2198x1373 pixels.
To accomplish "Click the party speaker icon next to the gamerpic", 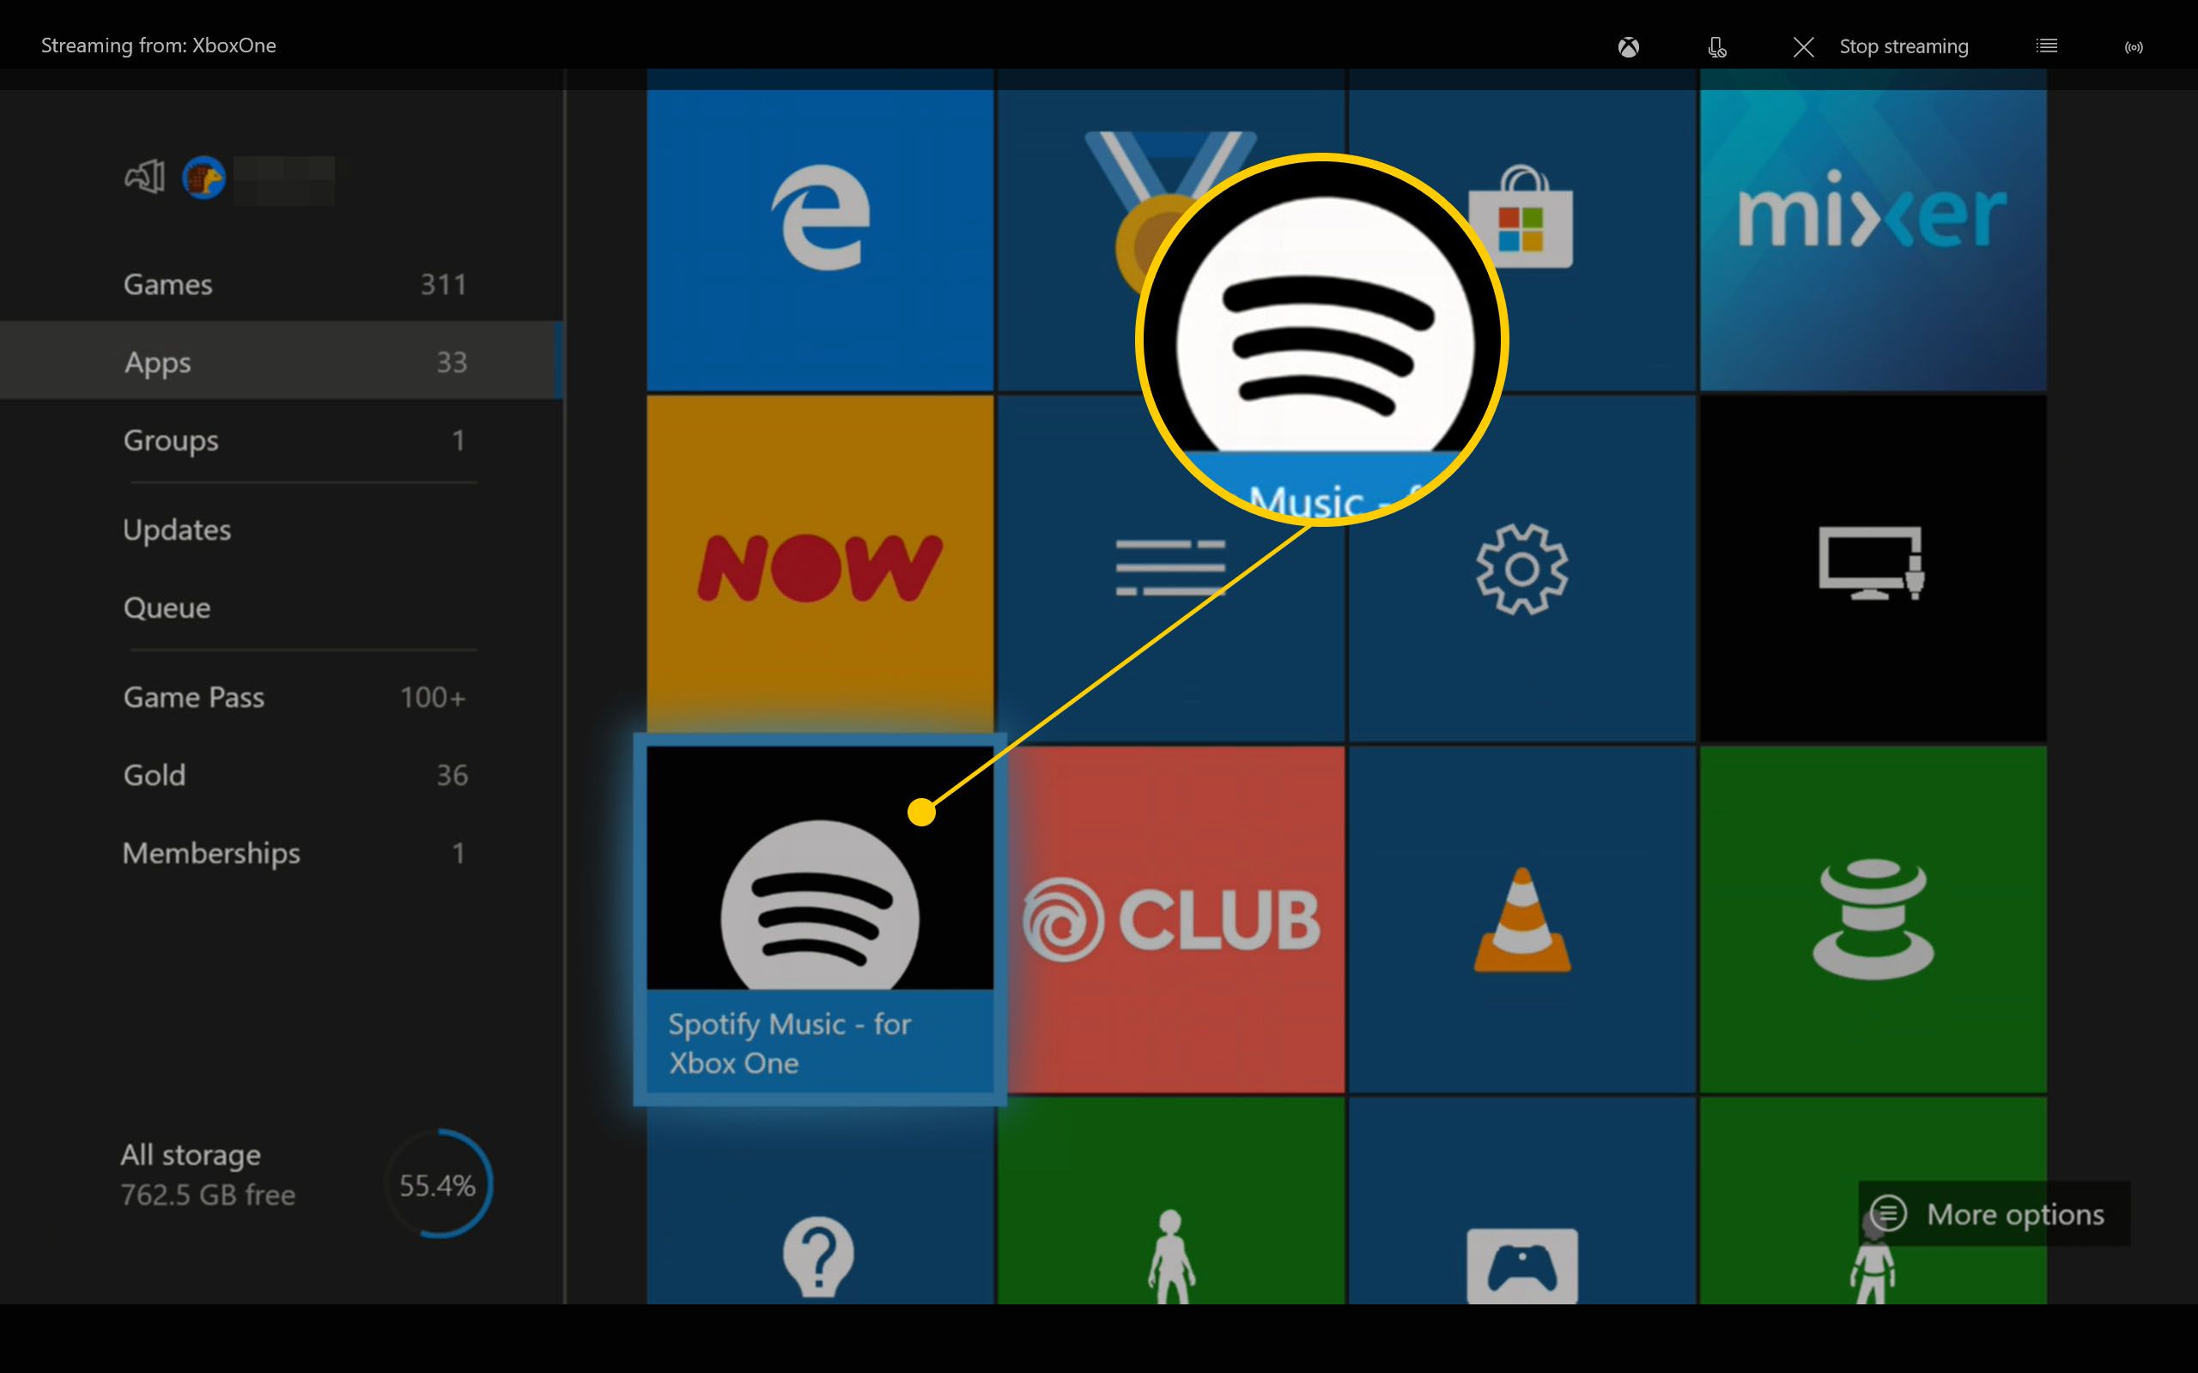I will (144, 176).
